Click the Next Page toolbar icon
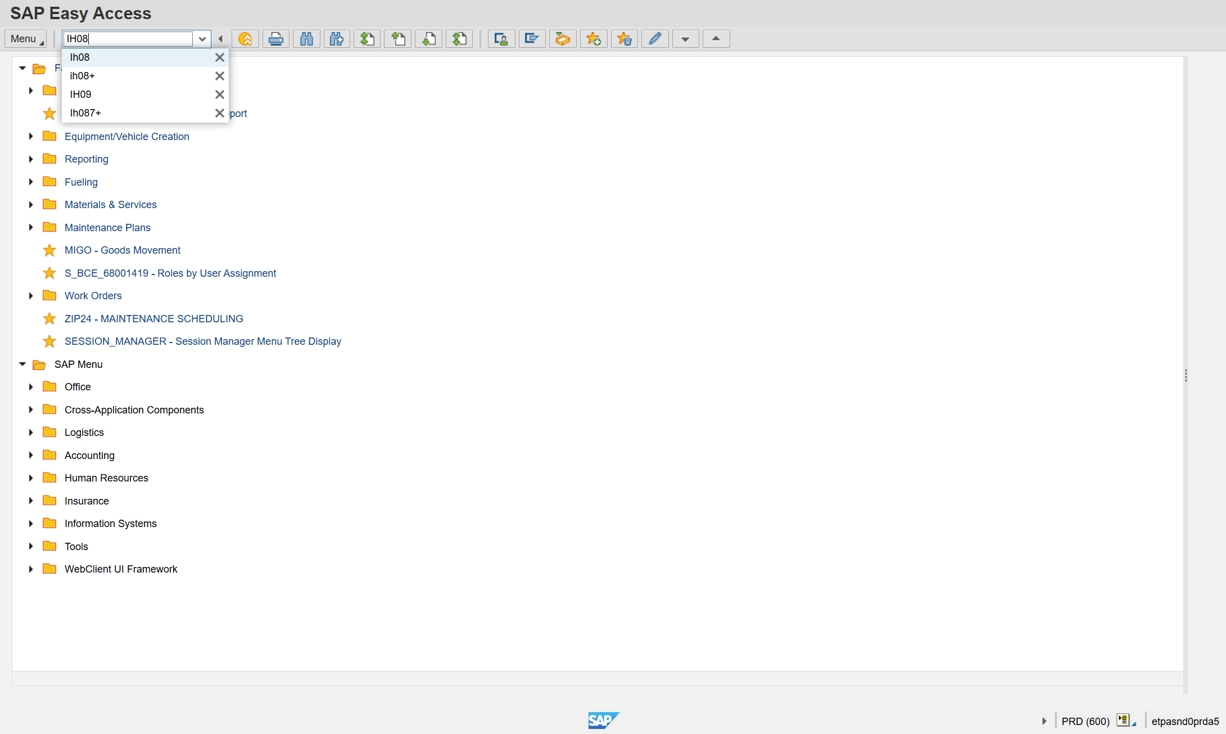The image size is (1226, 734). (x=429, y=39)
